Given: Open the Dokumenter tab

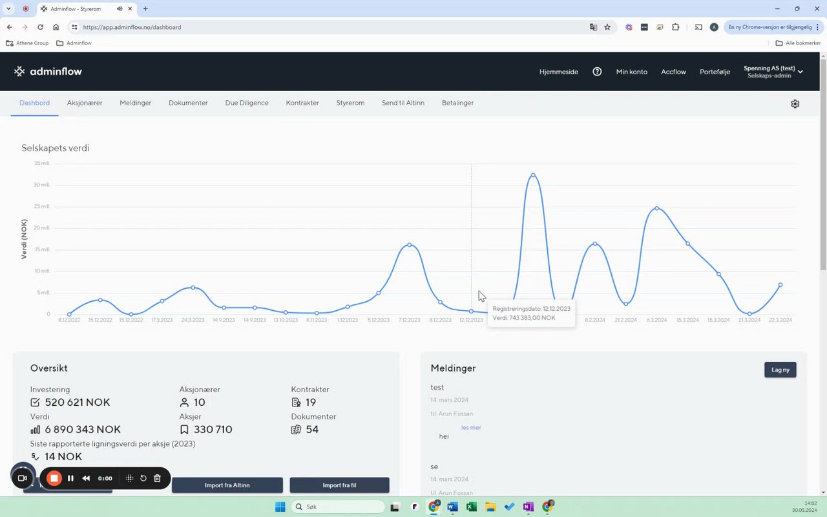Looking at the screenshot, I should [x=188, y=103].
